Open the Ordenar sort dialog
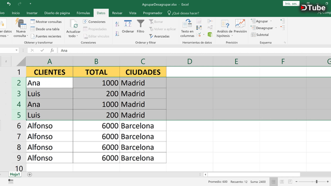This screenshot has width=331, height=186. 128,26
